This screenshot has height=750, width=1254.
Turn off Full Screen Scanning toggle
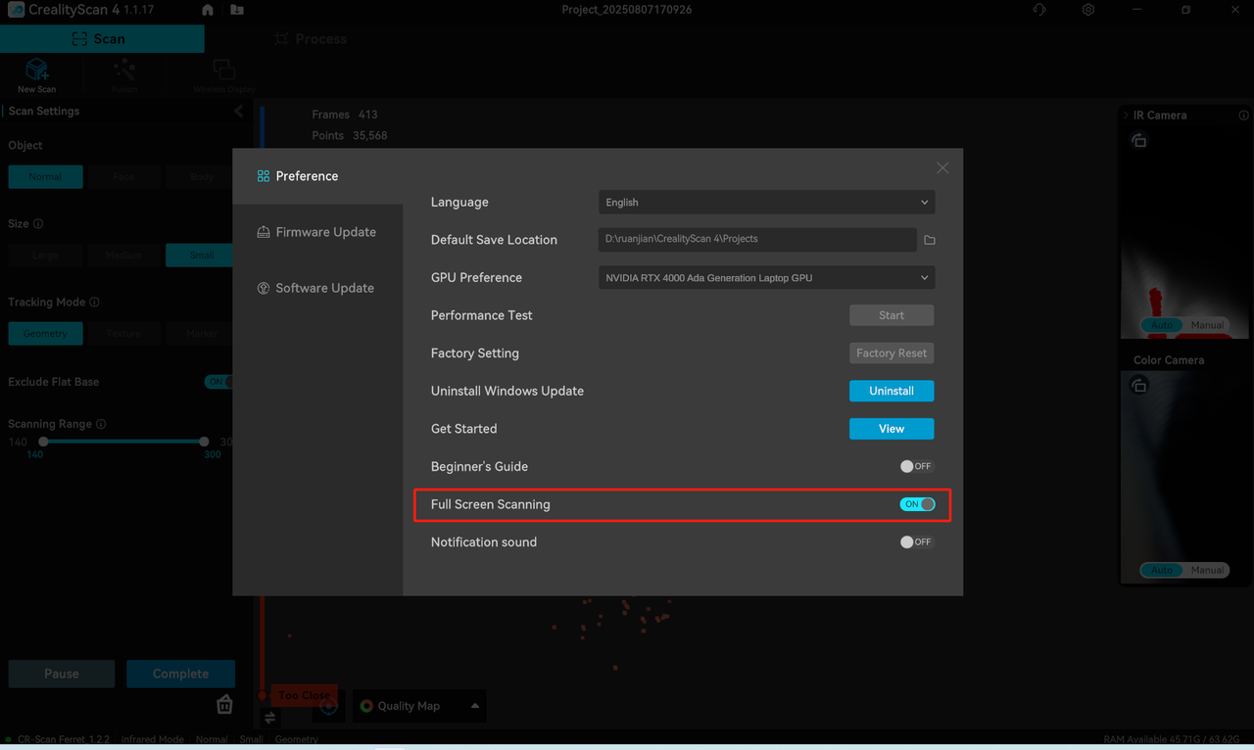point(918,504)
